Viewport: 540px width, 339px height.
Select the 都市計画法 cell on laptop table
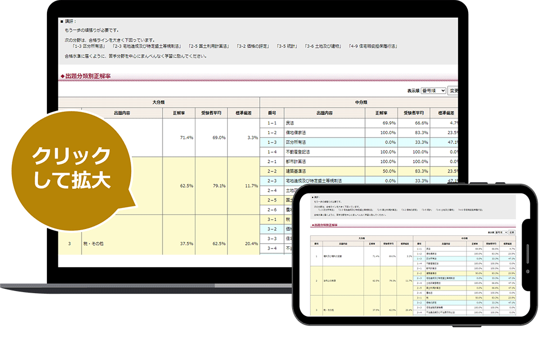click(325, 162)
